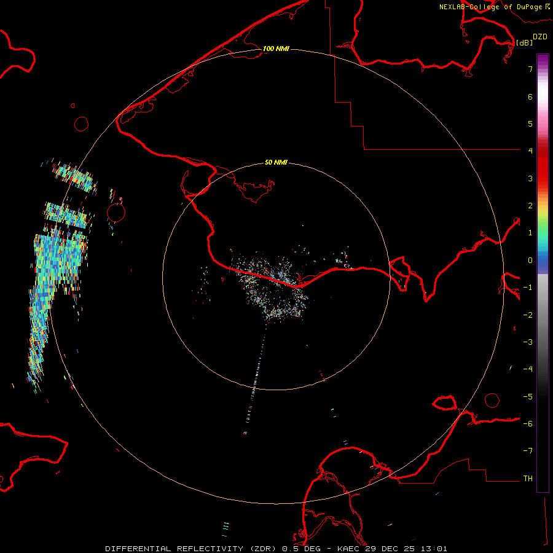Click the DZD product label above colorbar
The width and height of the screenshot is (553, 553).
pos(540,37)
